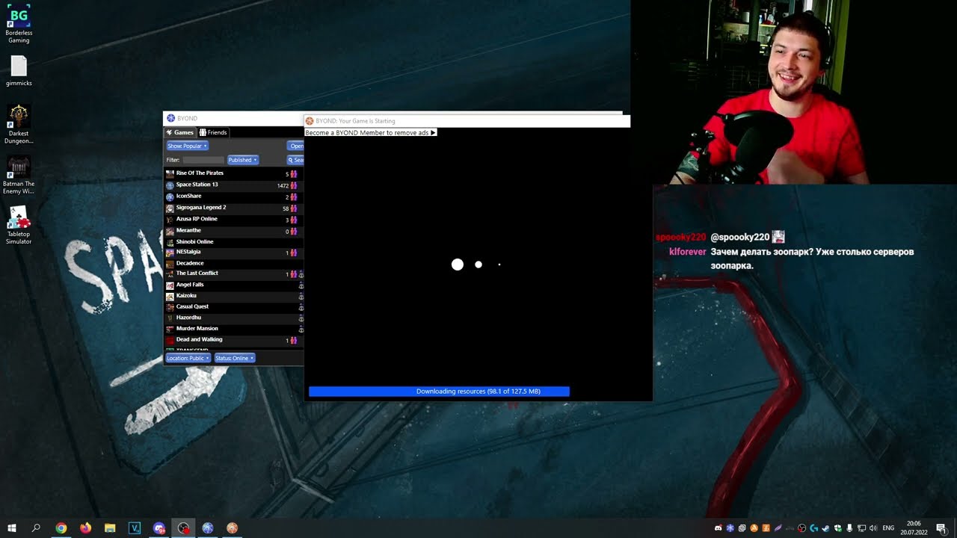This screenshot has height=538, width=957.
Task: Open the taskbar clock and date
Action: click(914, 528)
